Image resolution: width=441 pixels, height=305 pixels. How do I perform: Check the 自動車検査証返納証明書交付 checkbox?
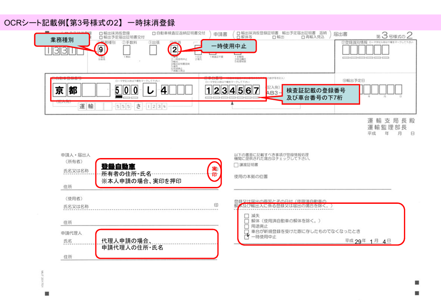point(154,33)
